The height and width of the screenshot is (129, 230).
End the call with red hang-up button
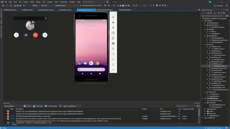click(35, 35)
